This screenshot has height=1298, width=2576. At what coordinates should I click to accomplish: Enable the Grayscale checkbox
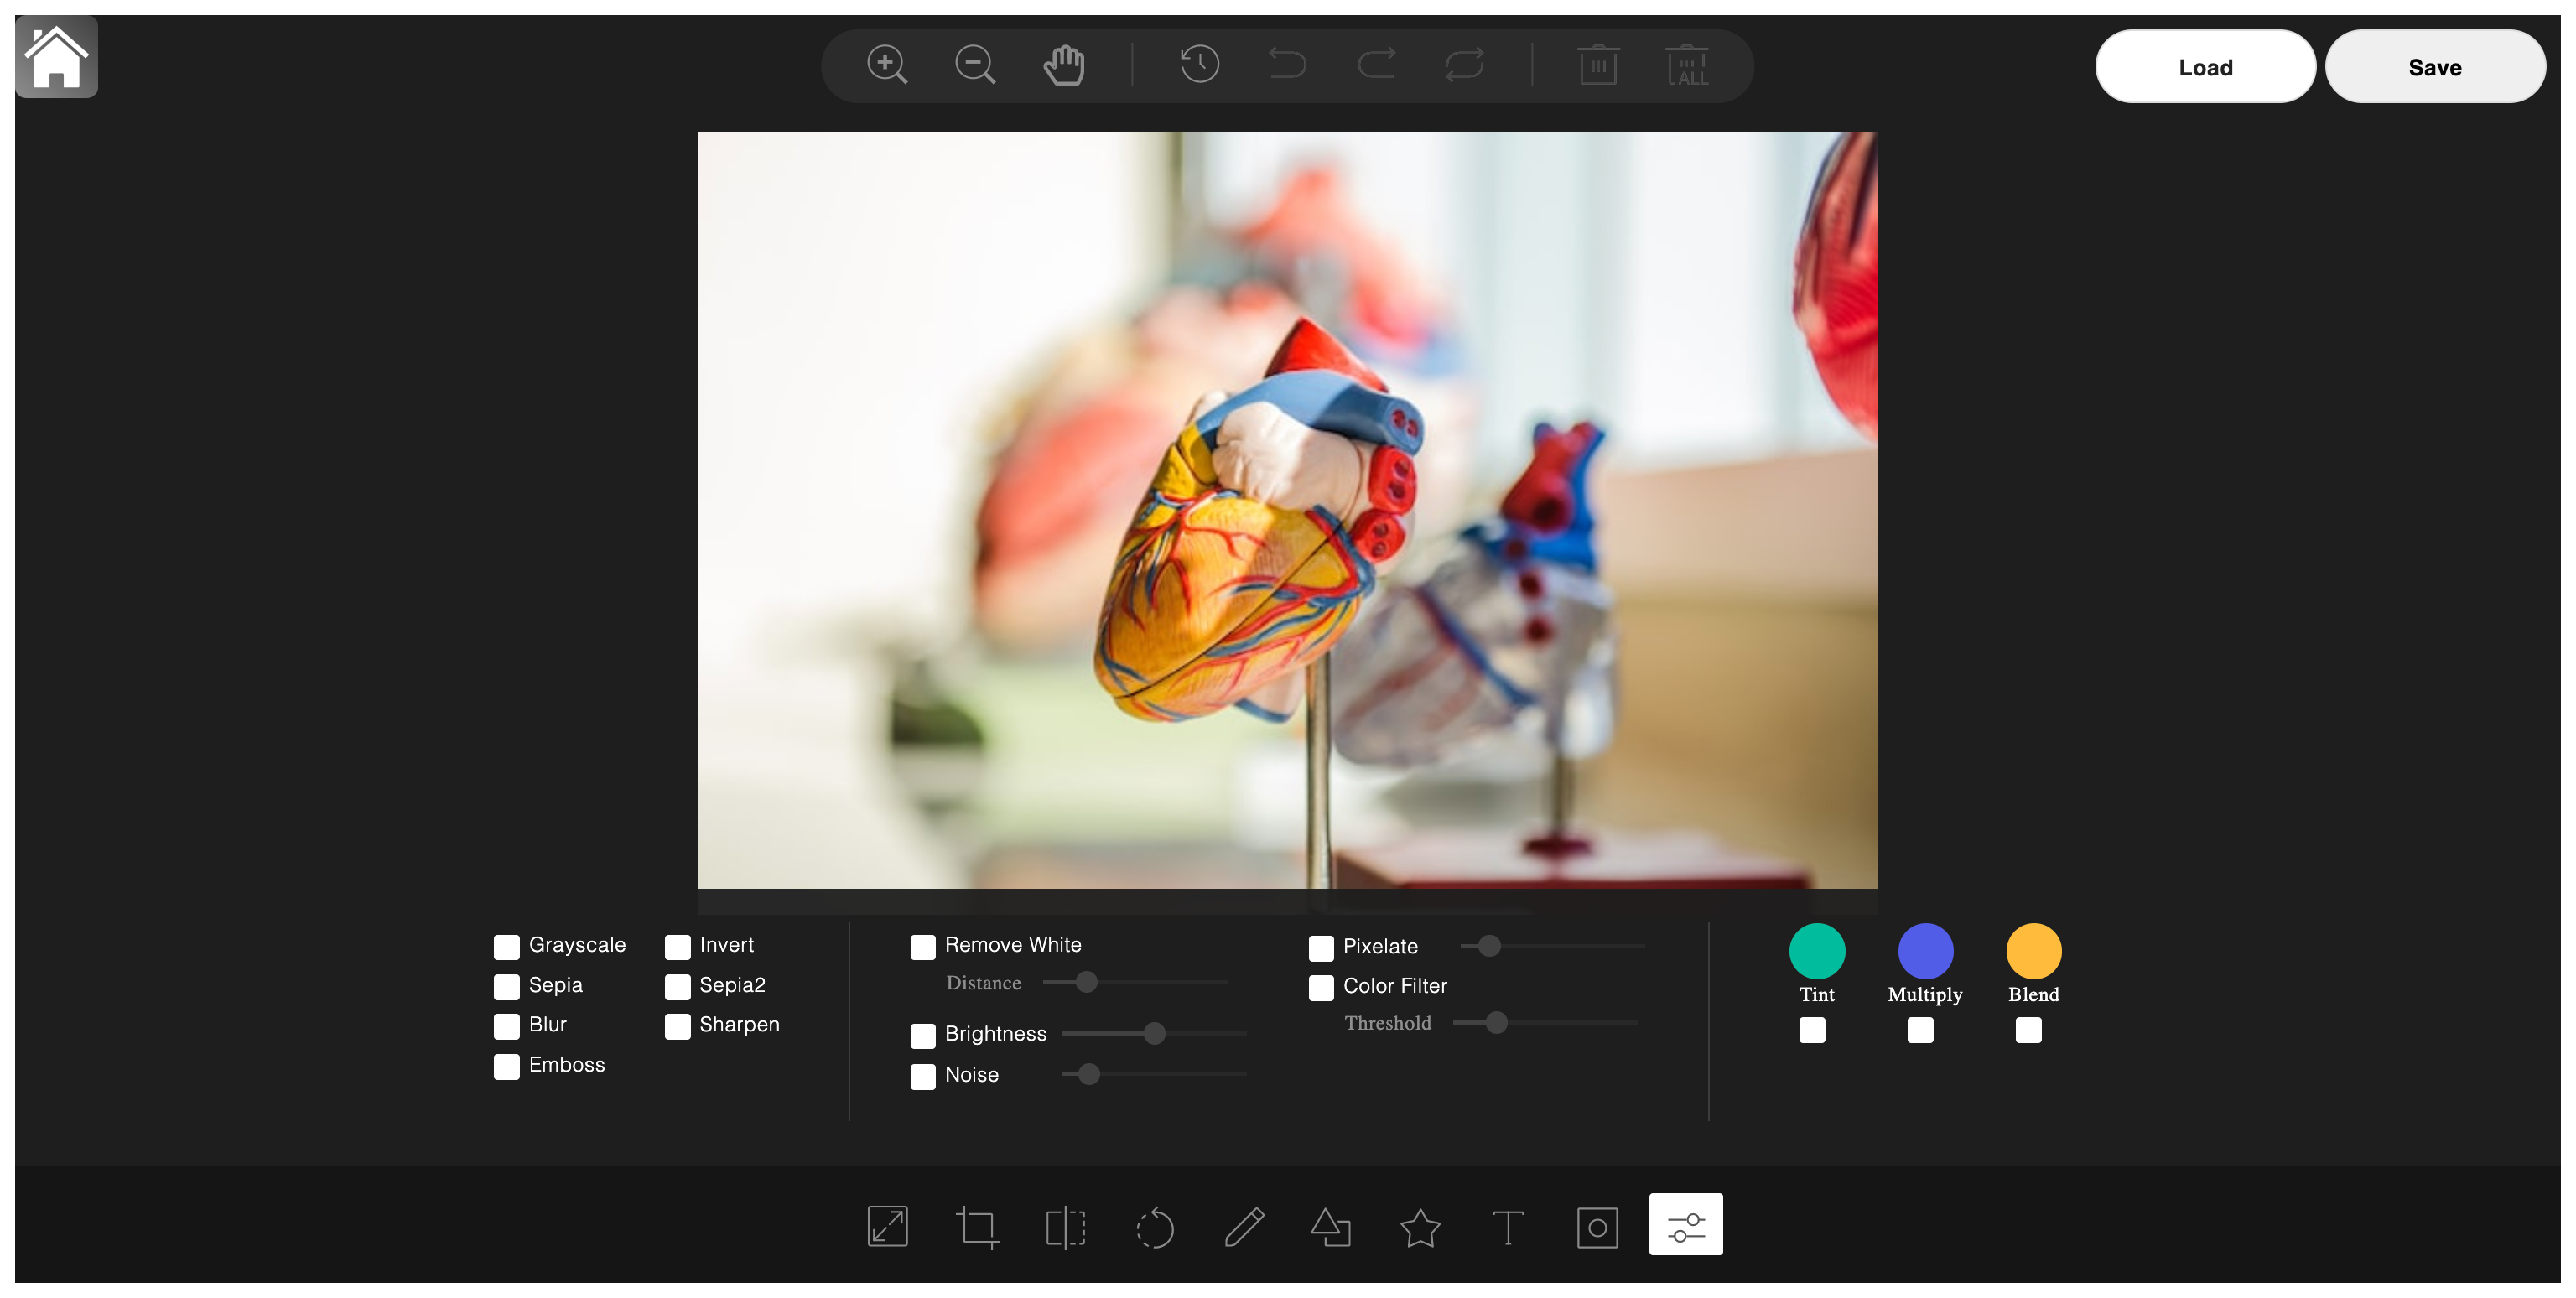(507, 946)
